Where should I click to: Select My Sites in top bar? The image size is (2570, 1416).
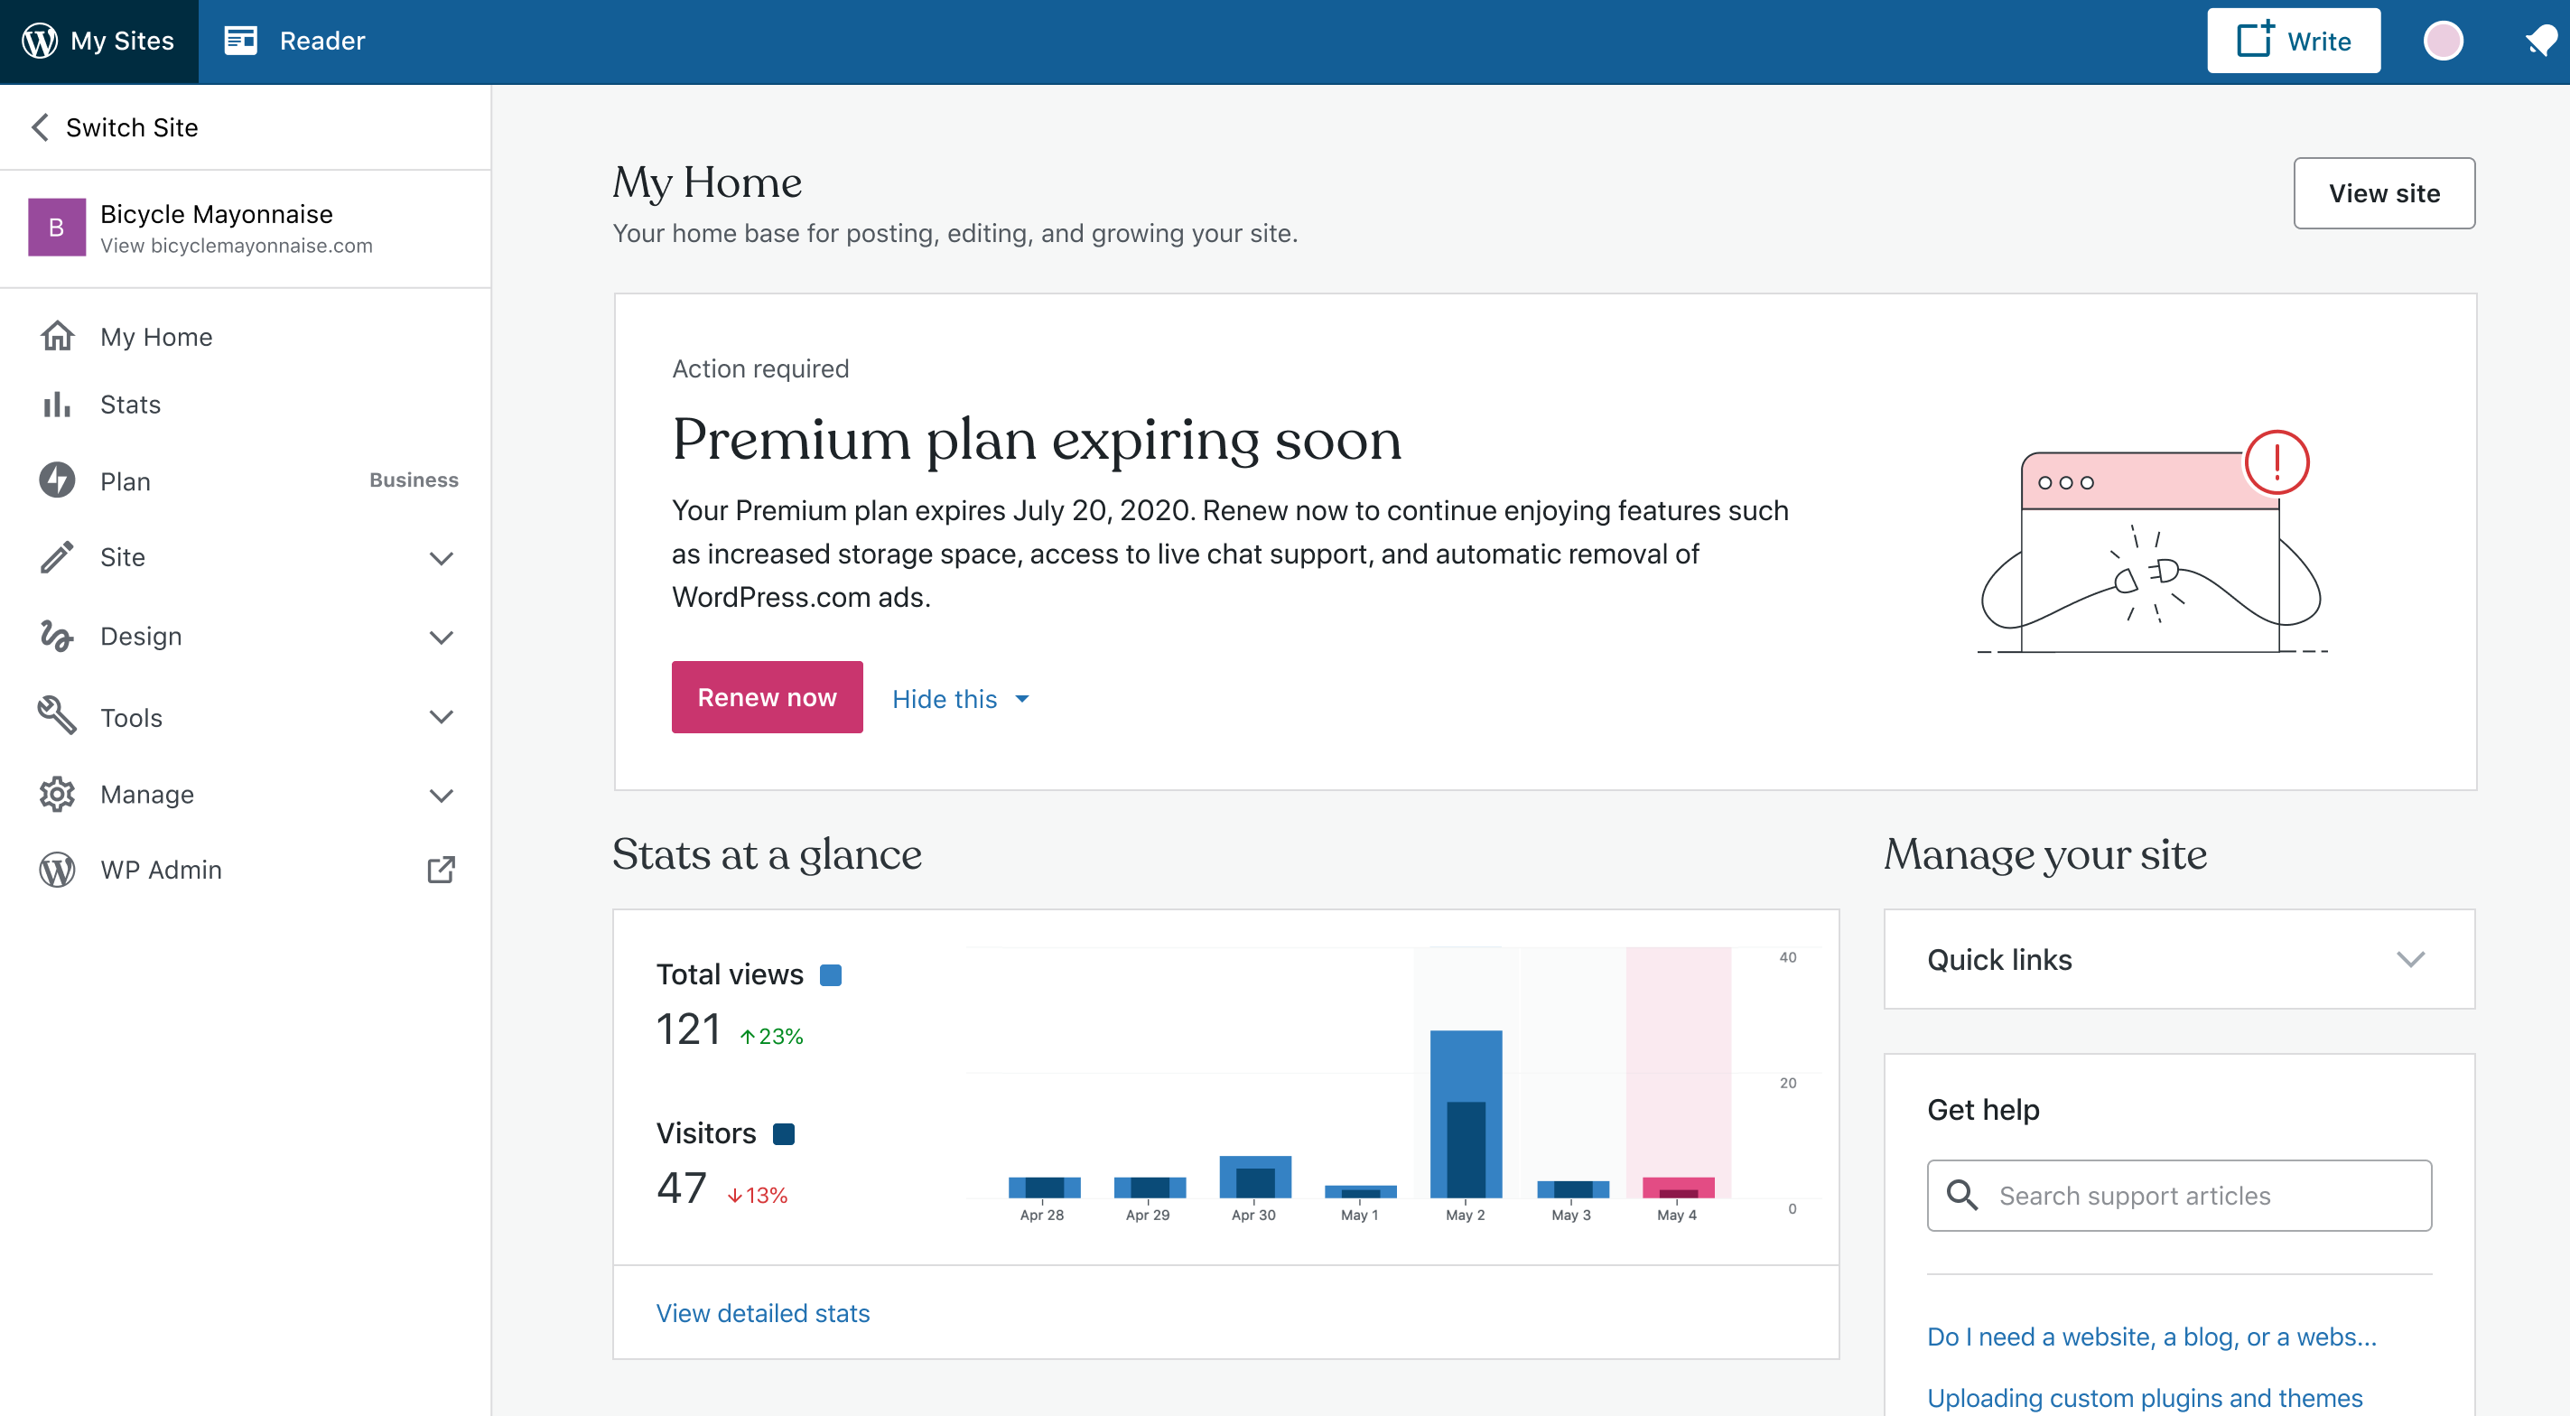(x=98, y=41)
